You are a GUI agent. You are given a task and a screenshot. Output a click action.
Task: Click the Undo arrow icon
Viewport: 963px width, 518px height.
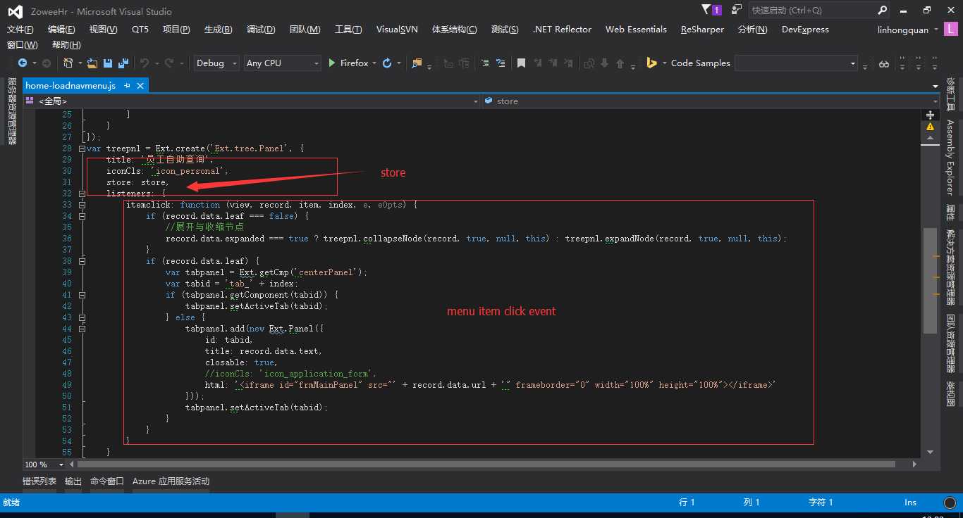pyautogui.click(x=145, y=63)
